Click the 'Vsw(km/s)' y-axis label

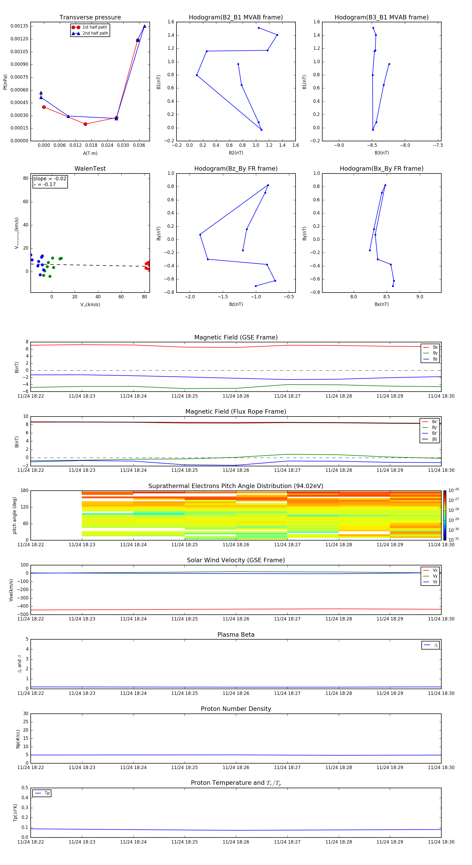11,590
